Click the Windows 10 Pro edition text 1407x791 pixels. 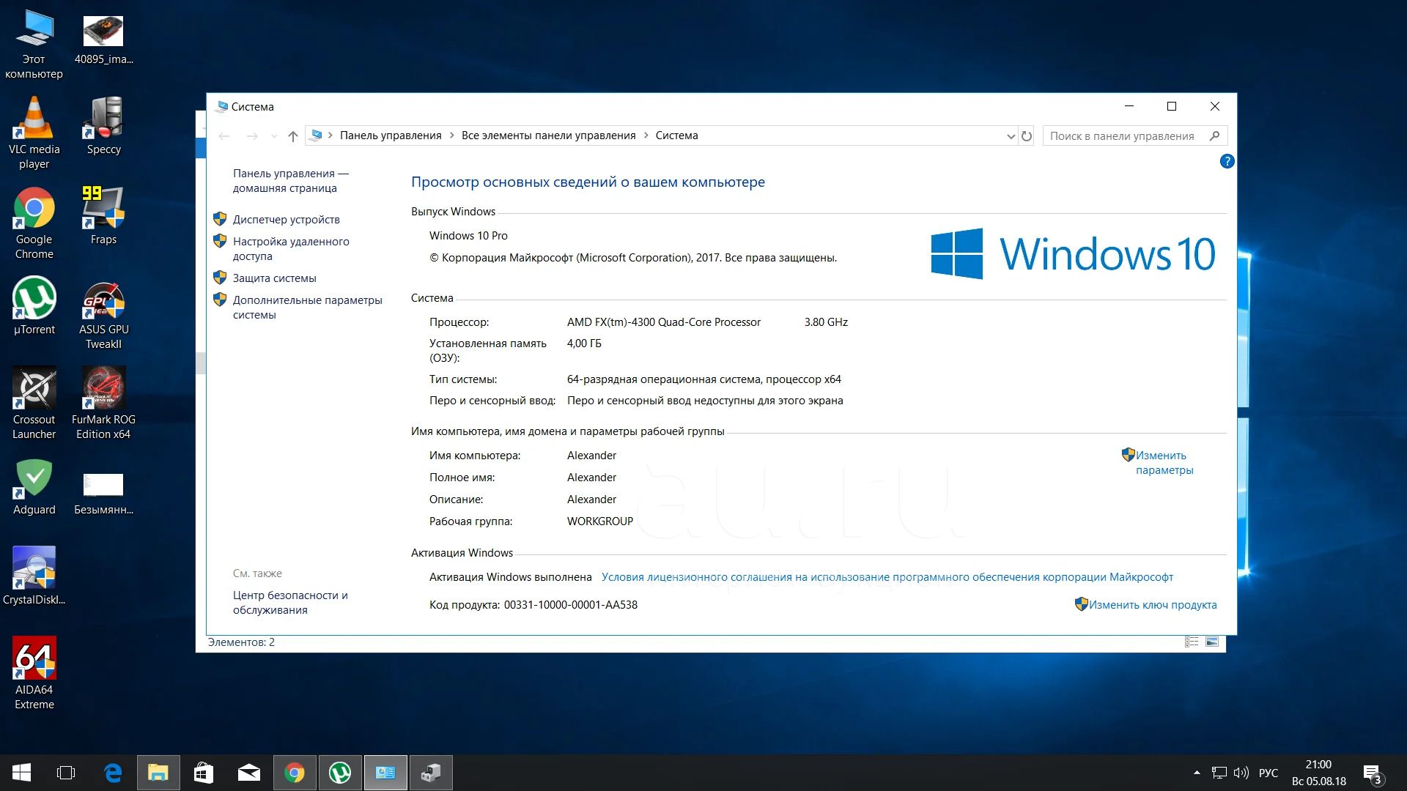tap(468, 236)
